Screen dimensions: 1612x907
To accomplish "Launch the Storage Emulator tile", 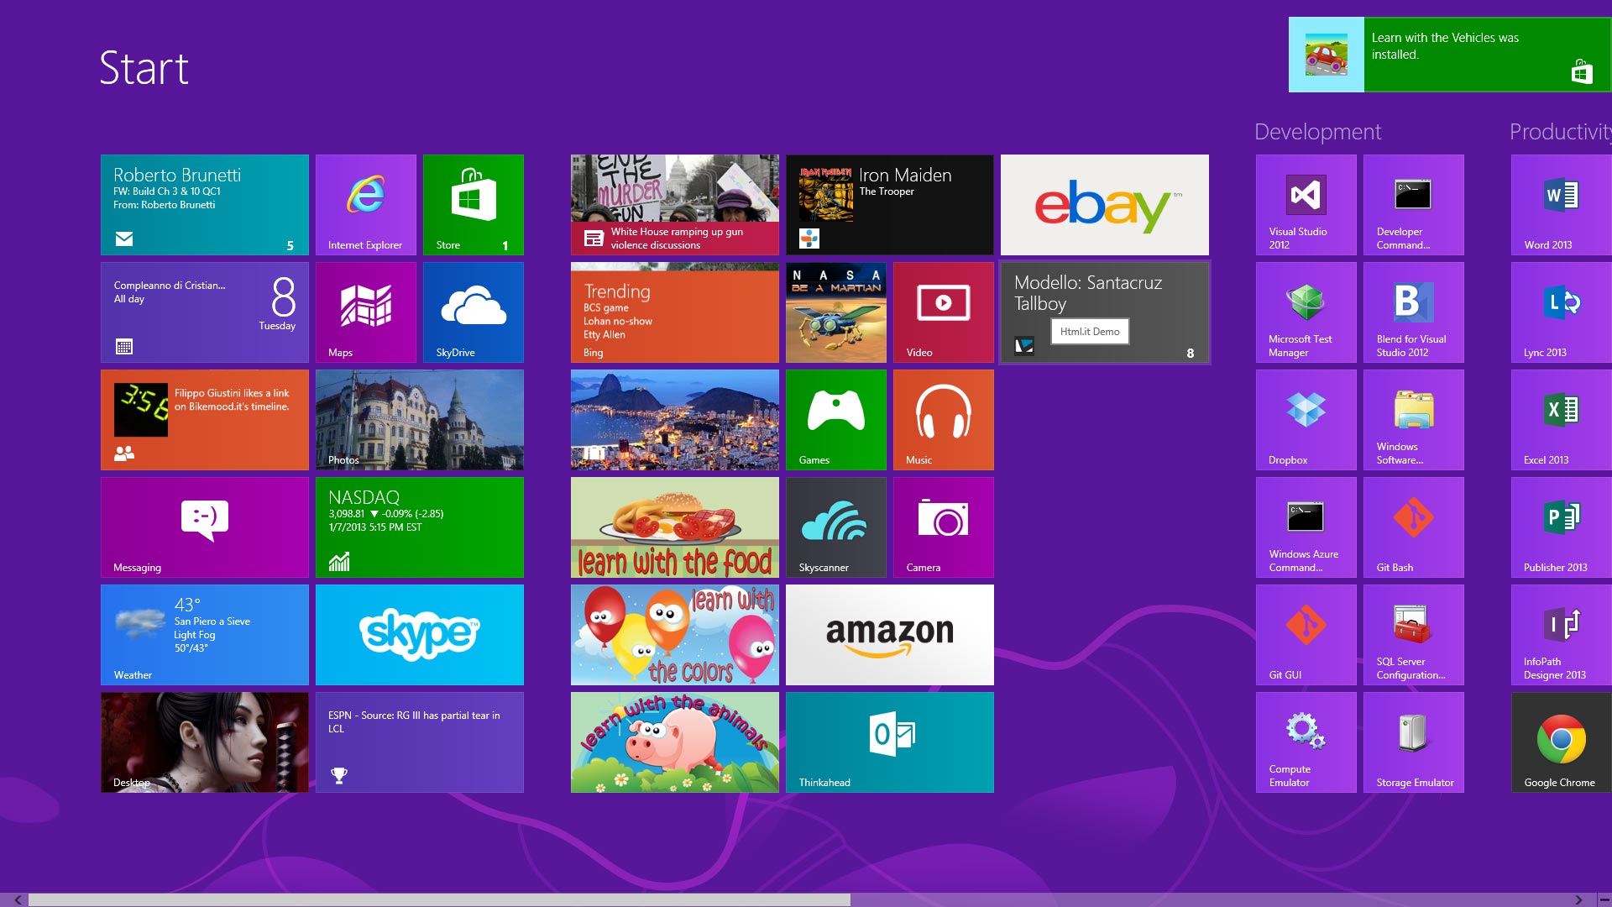I will (x=1414, y=742).
